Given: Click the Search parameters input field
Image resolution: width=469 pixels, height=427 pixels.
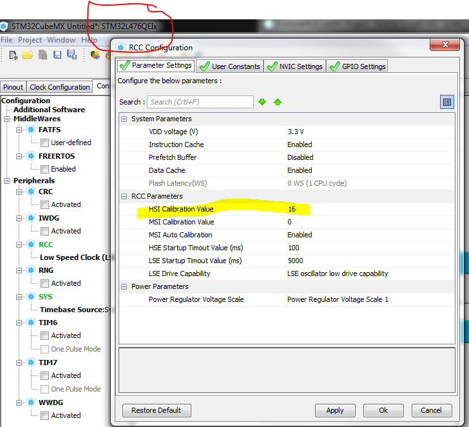Looking at the screenshot, I should tap(200, 102).
